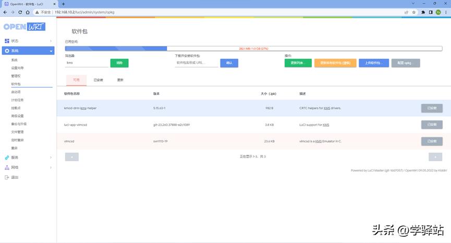Expand the 状态 menu chevron
This screenshot has height=243, width=451.
tap(51, 41)
